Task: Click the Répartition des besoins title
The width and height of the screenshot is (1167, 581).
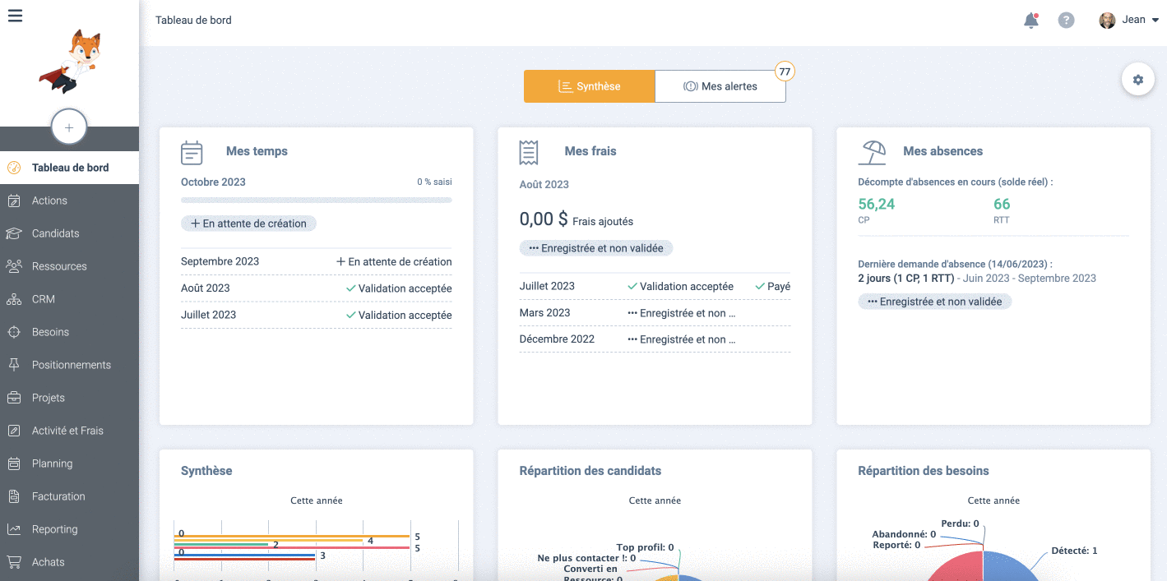Action: click(924, 471)
